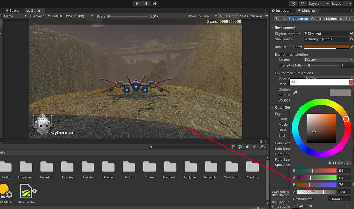The width and height of the screenshot is (354, 209).
Task: Switch to the Realtime Lightmaps tab
Action: pyautogui.click(x=327, y=18)
